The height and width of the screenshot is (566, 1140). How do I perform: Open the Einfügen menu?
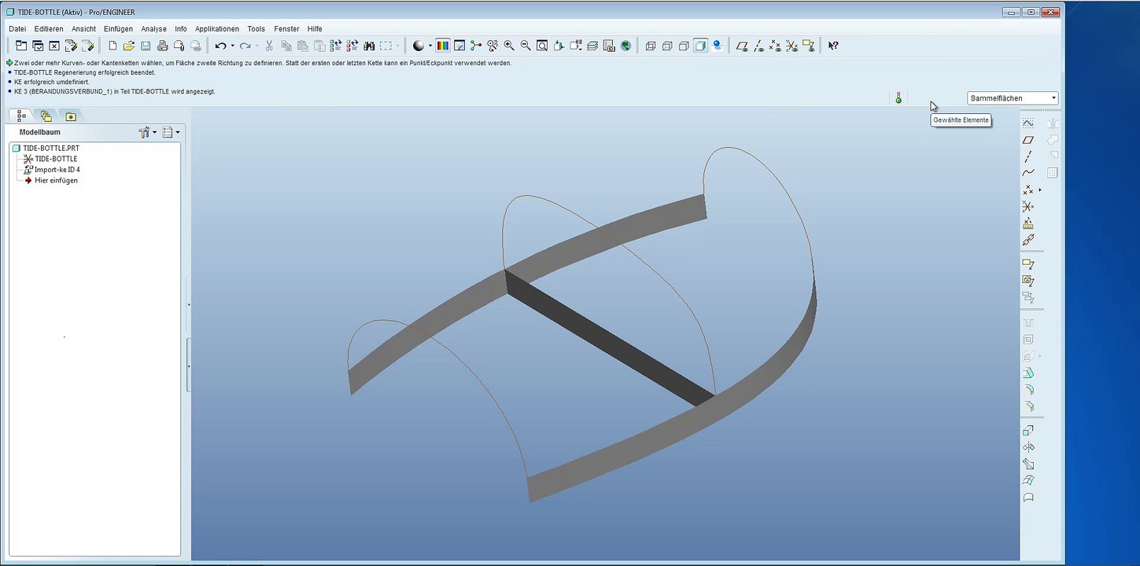tap(118, 29)
